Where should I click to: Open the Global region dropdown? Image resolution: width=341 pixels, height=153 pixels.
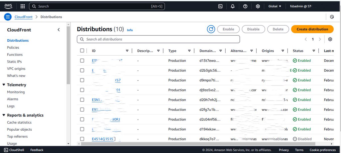(275, 6)
